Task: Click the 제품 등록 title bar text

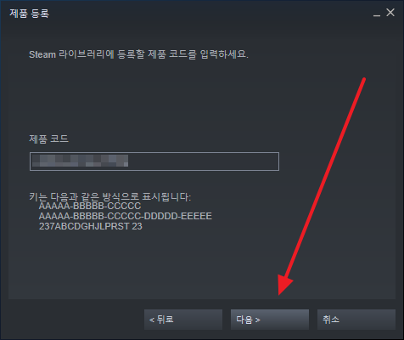Action: pos(30,14)
